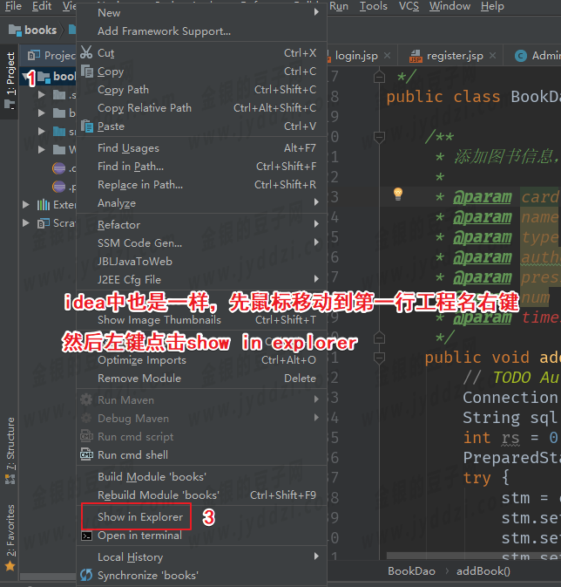The width and height of the screenshot is (561, 587).
Task: Expand the Scratches node
Action: [26, 223]
